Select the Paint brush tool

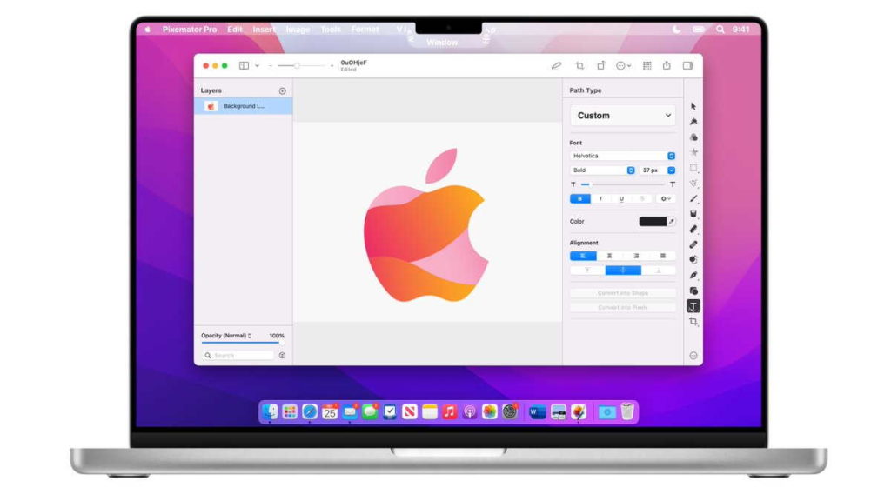(693, 198)
